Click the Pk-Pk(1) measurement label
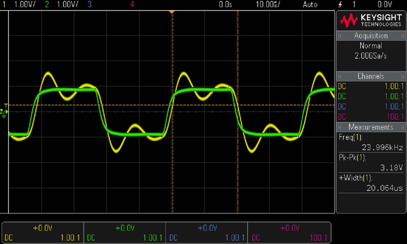 click(x=353, y=158)
